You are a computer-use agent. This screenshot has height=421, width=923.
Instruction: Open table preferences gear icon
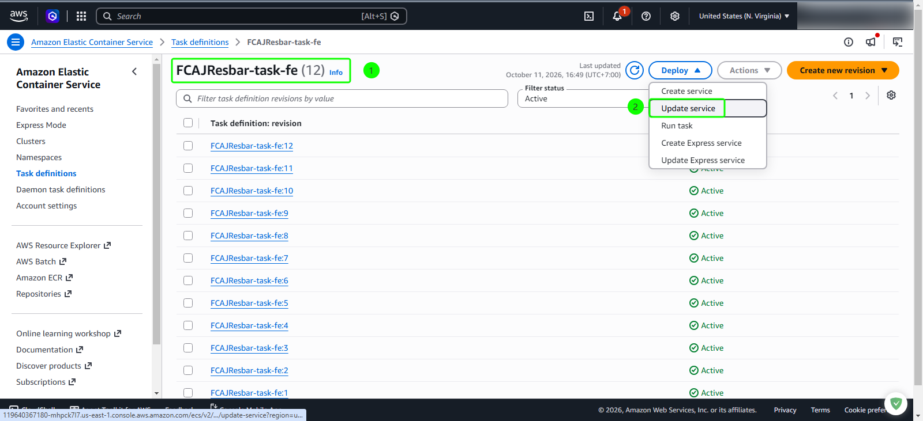(891, 95)
